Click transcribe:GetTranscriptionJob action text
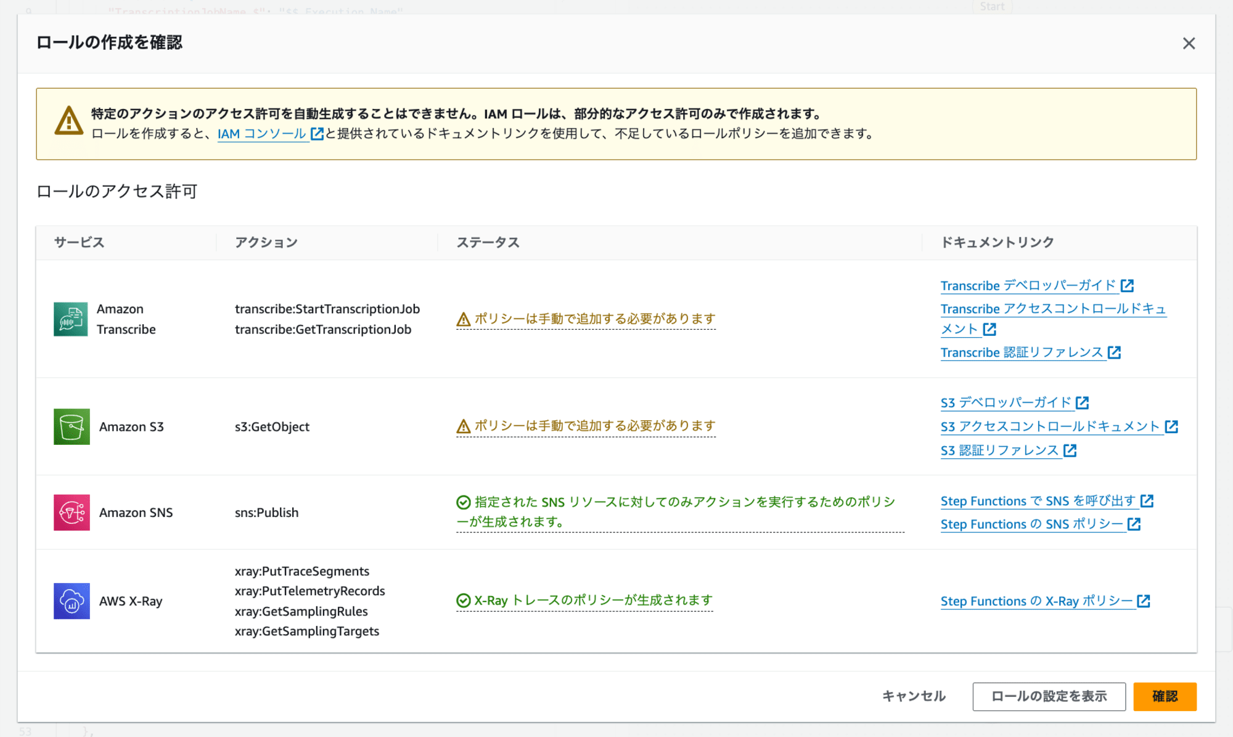 [323, 329]
